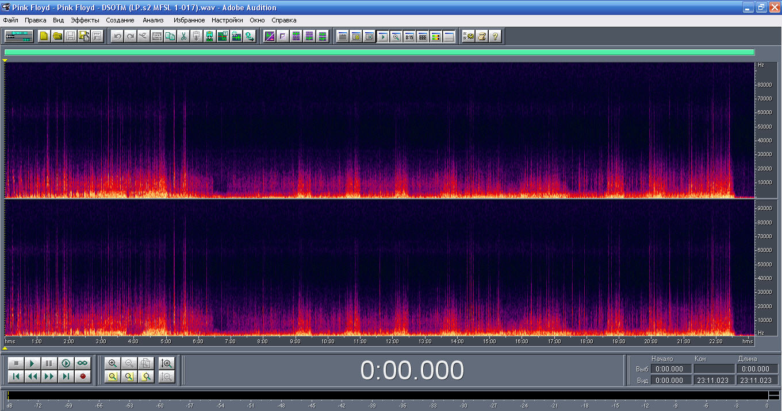782x411 pixels.
Task: Toggle looped playback infinity button
Action: point(83,363)
